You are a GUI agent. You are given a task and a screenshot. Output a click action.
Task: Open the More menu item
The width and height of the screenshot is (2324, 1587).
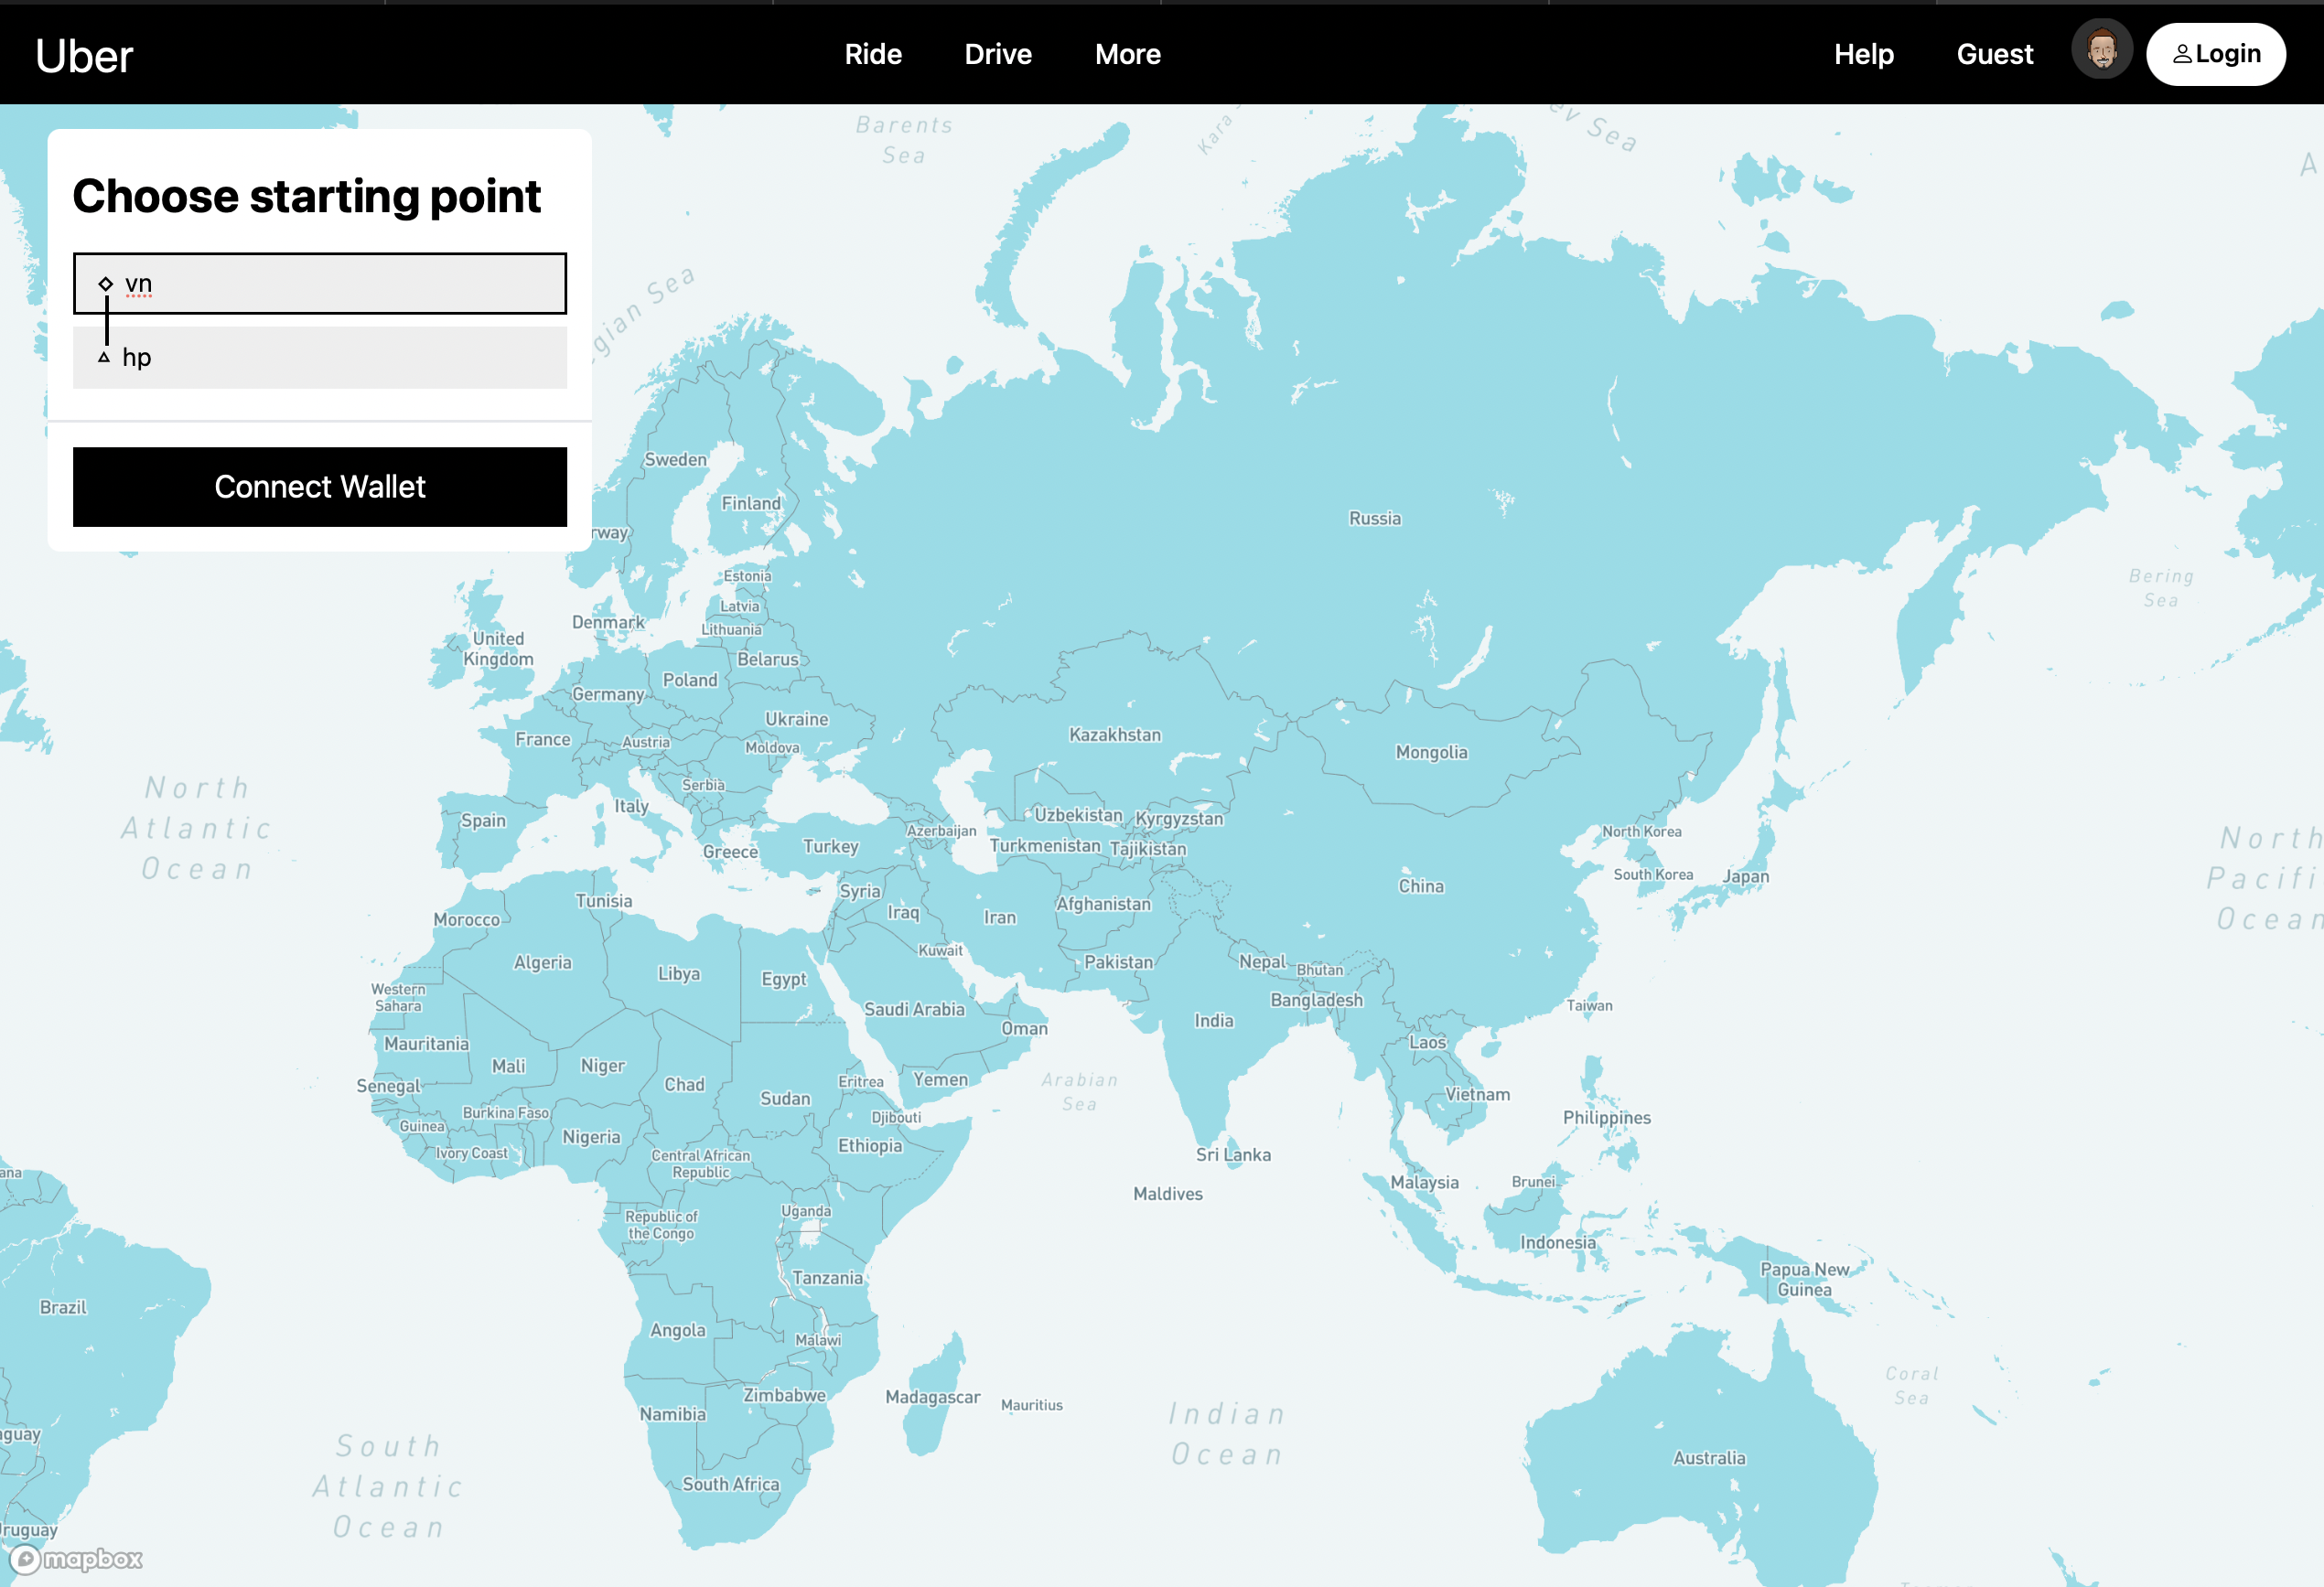1128,54
